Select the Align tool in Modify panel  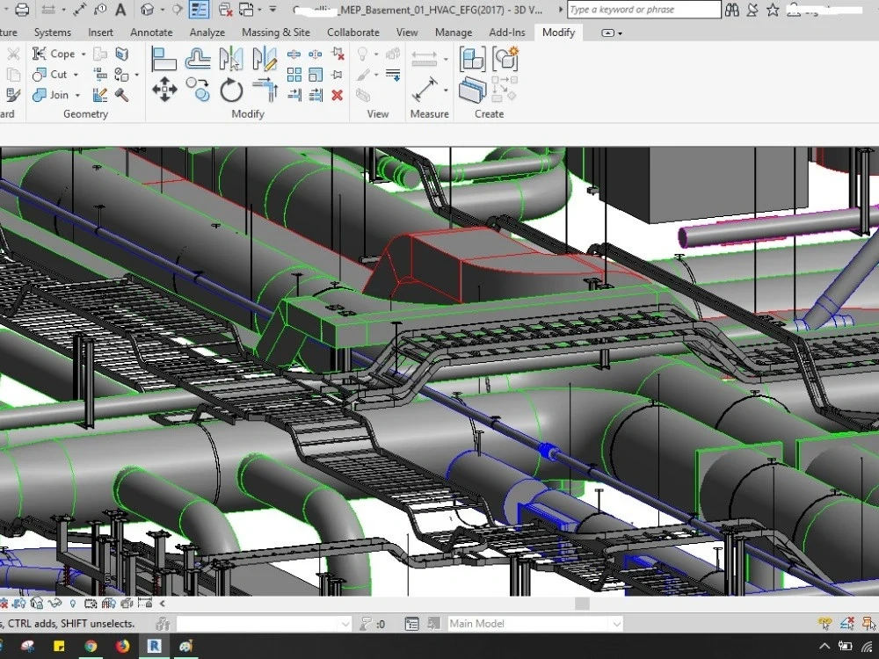coord(163,58)
